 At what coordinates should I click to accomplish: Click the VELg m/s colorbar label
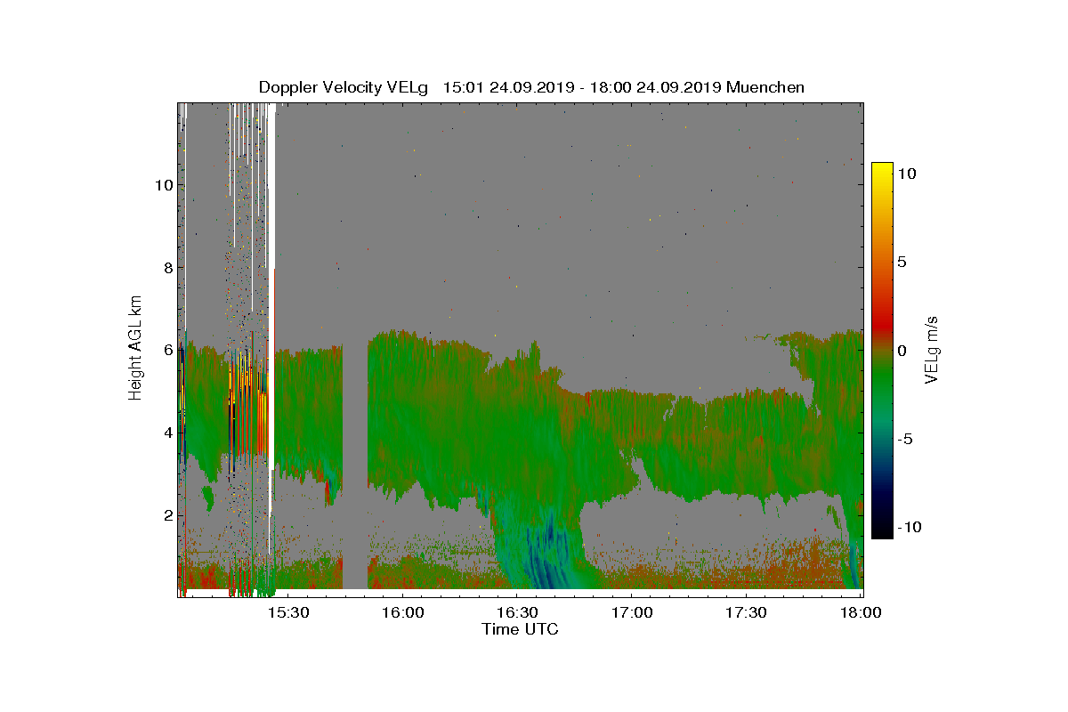[932, 350]
